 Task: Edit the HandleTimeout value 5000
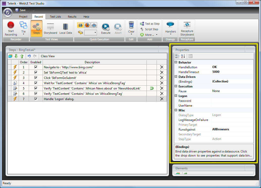pos(232,72)
